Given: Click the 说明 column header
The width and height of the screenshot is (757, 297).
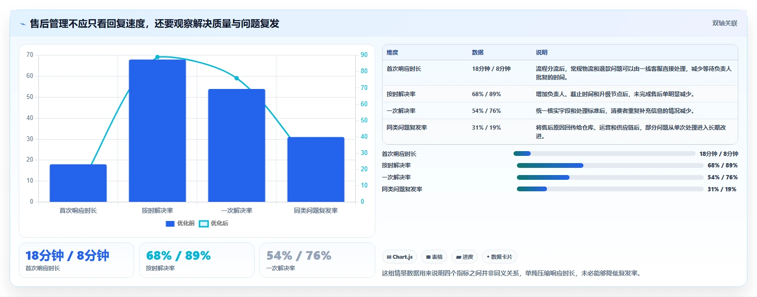Looking at the screenshot, I should [x=541, y=53].
